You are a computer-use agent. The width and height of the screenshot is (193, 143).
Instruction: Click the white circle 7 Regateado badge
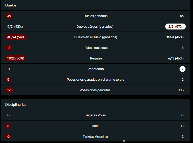(183, 69)
